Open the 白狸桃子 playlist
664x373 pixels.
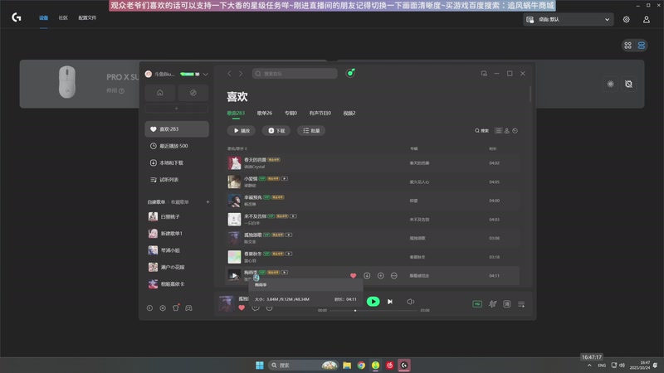(177, 216)
